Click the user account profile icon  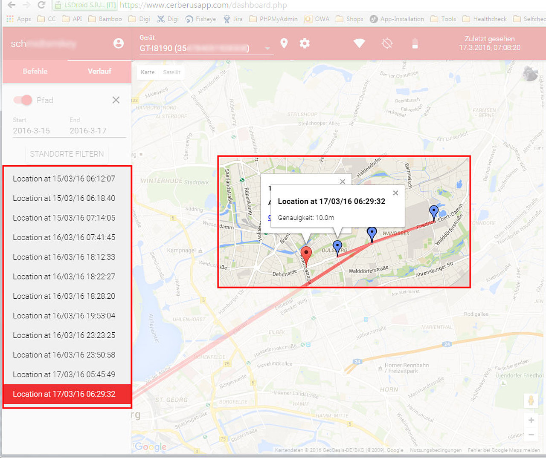click(119, 43)
